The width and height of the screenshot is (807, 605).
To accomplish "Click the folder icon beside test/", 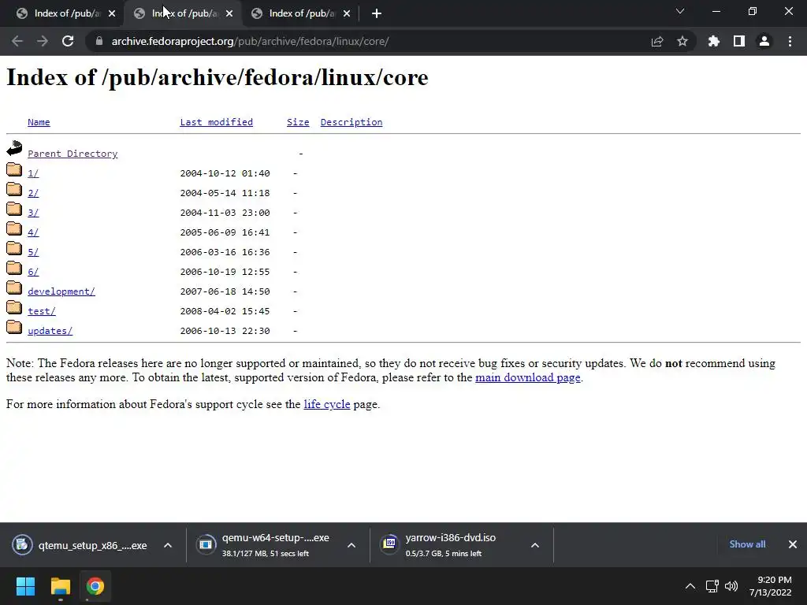I will click(14, 307).
